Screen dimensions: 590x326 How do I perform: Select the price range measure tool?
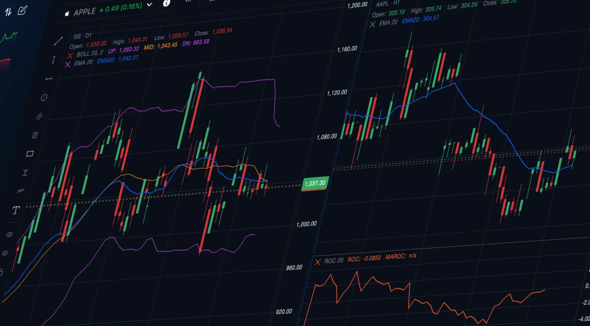click(25, 172)
